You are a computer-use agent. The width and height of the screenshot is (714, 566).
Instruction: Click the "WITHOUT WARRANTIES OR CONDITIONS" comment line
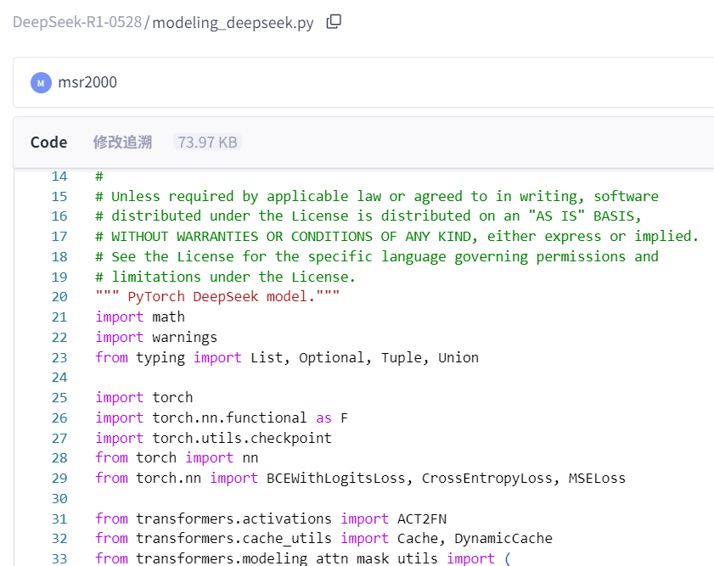(396, 236)
